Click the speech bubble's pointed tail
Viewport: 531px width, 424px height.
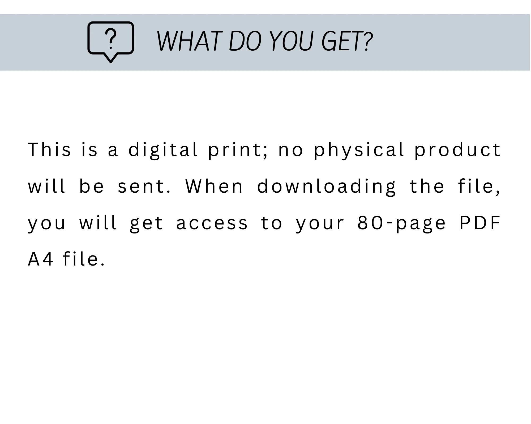(111, 58)
